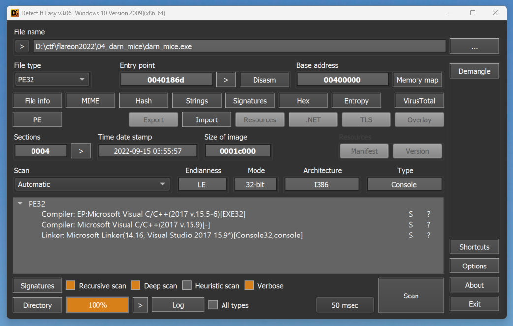Open the Disasm view
Image resolution: width=513 pixels, height=326 pixels.
(264, 80)
